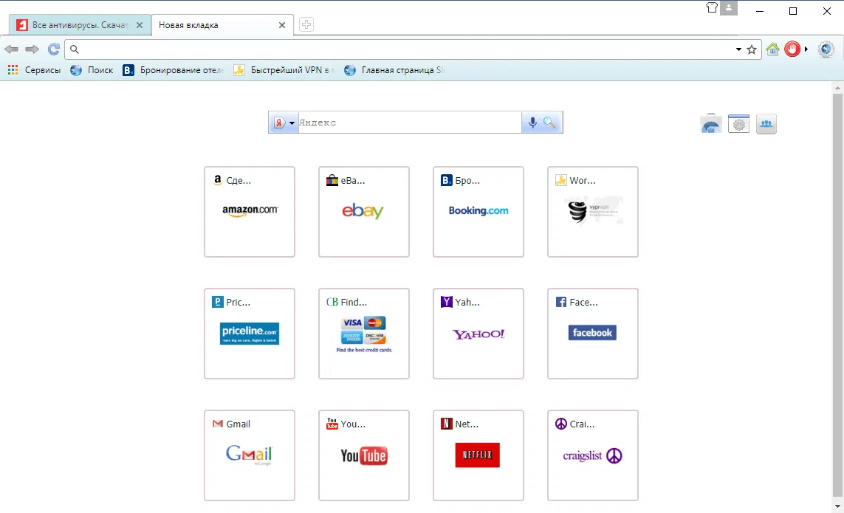Close the Все антивирусы tab
The image size is (844, 513).
point(140,25)
